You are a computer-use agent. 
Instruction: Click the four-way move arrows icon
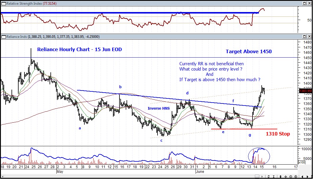[286, 177]
